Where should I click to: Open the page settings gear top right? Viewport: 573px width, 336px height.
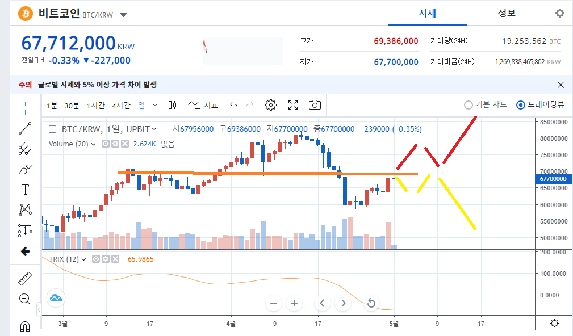(560, 13)
